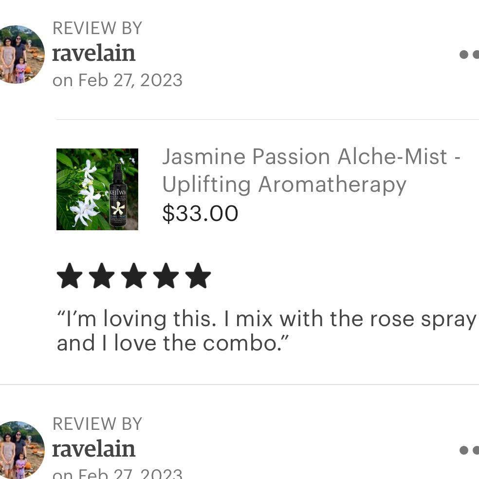Click the top "REVIEW BY" label
479x479 pixels.
tap(97, 28)
